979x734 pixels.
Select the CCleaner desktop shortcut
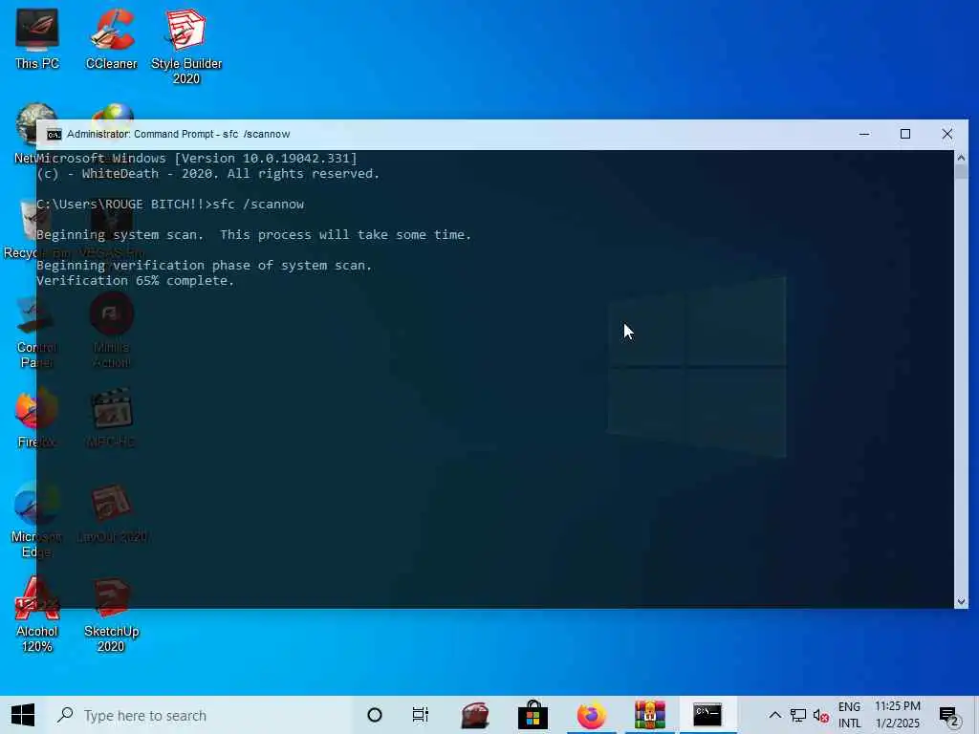coord(111,38)
